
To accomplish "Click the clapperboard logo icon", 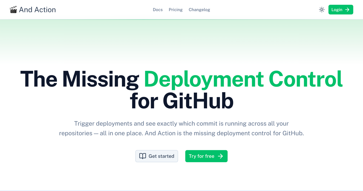I will [x=13, y=10].
